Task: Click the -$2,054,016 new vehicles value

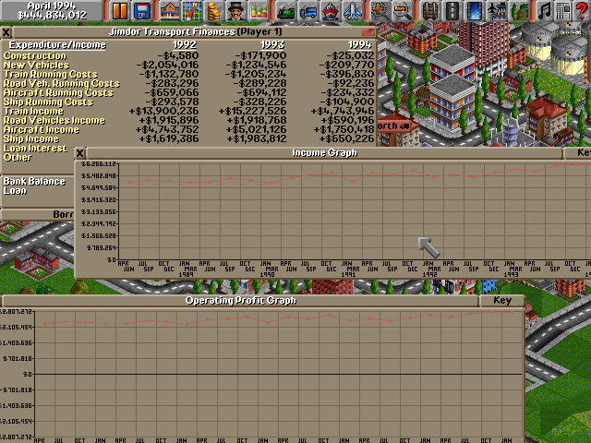Action: [167, 66]
